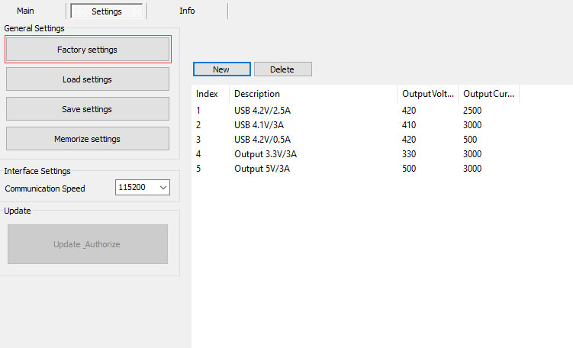The image size is (573, 348).
Task: Sort by the Index column header
Action: pyautogui.click(x=208, y=94)
